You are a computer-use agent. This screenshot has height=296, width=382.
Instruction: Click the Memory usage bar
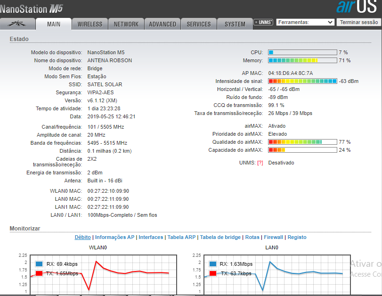[x=302, y=60]
